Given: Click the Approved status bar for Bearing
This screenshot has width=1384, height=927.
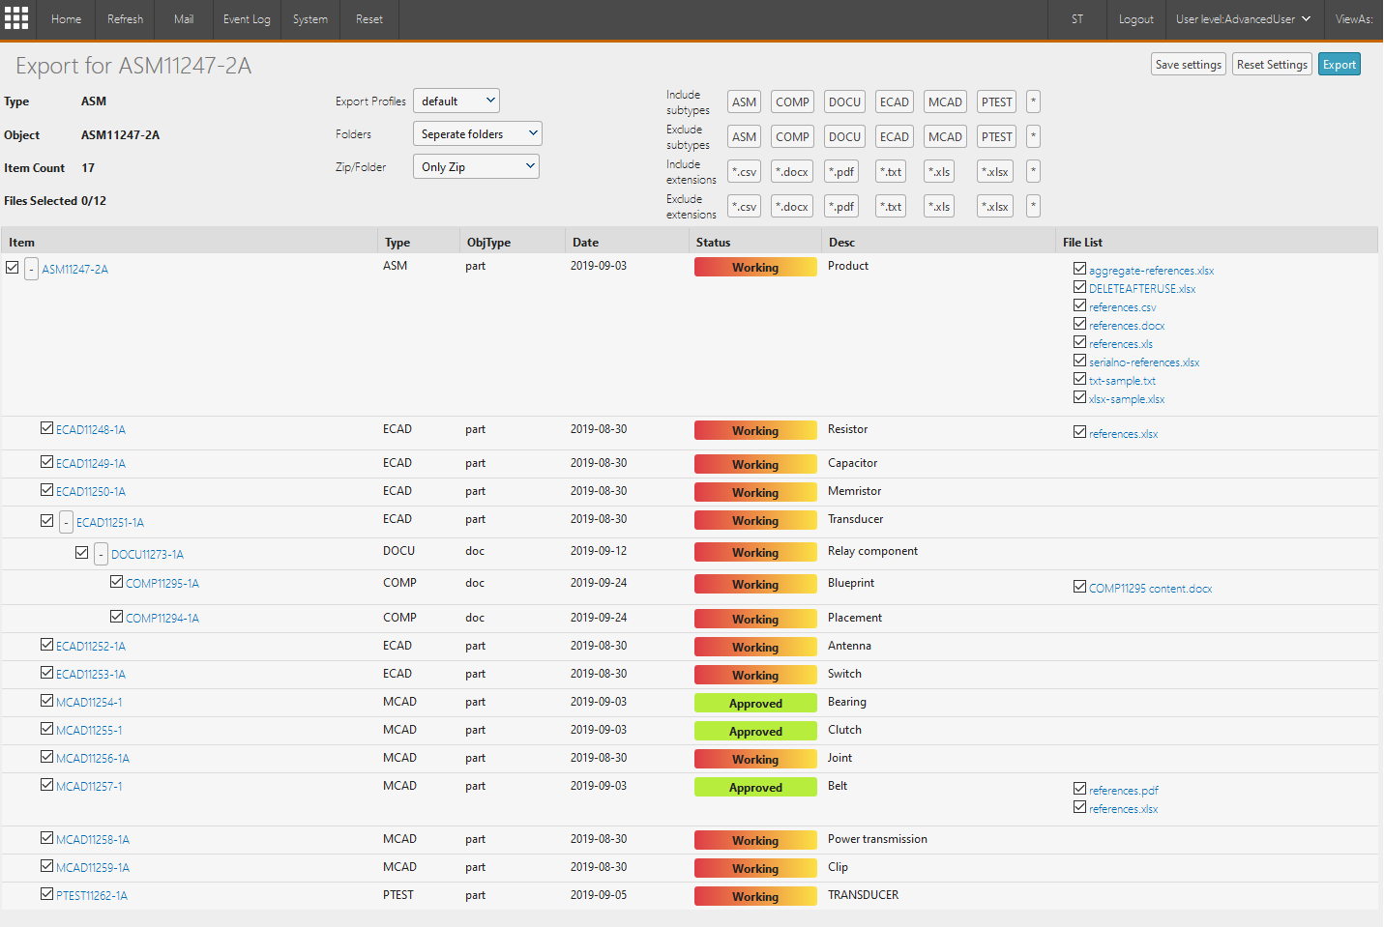Looking at the screenshot, I should [755, 704].
